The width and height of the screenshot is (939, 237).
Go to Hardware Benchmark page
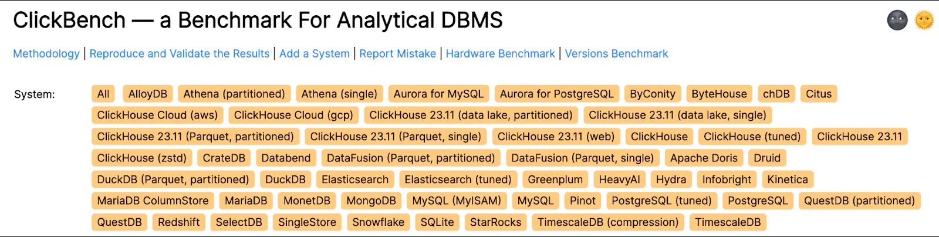coord(501,54)
